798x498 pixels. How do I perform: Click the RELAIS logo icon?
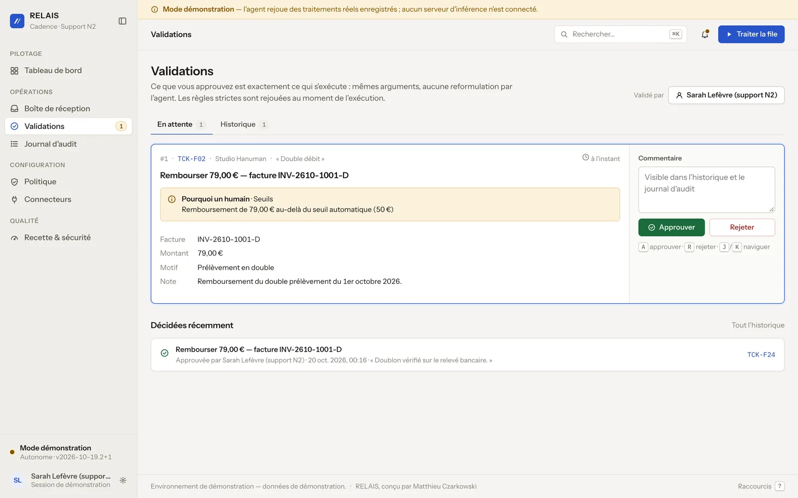pos(17,21)
